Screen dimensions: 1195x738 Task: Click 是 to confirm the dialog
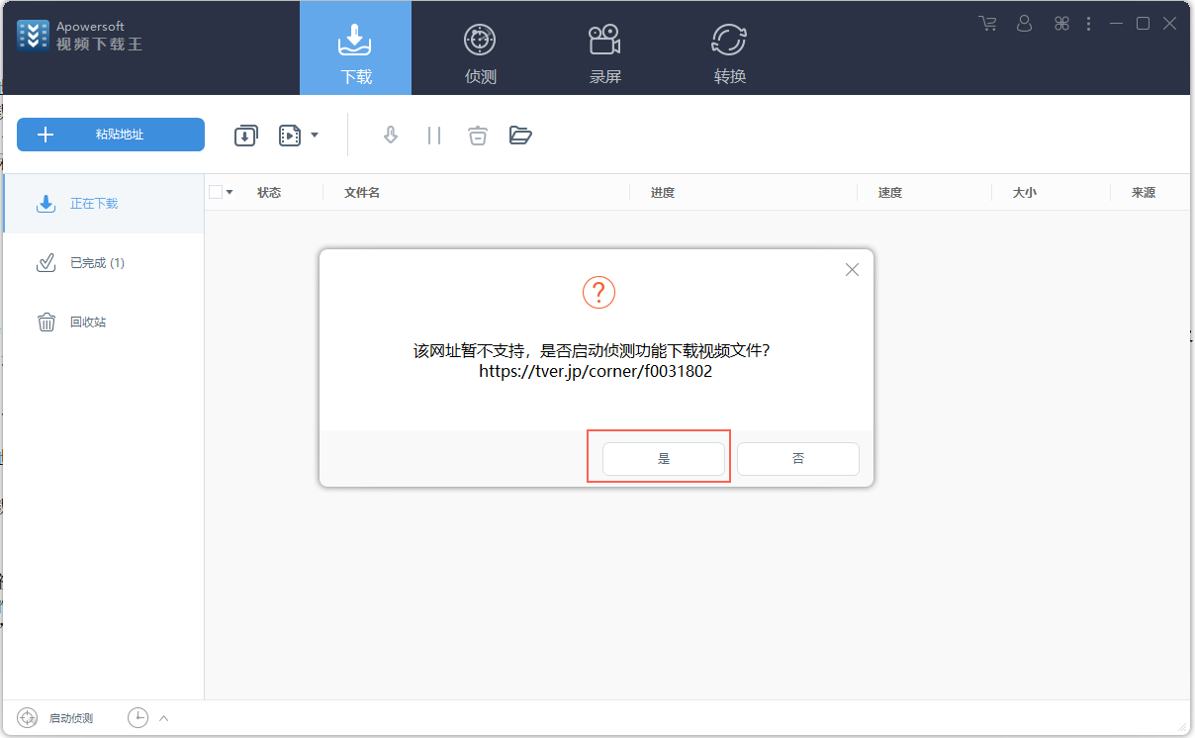pyautogui.click(x=663, y=459)
